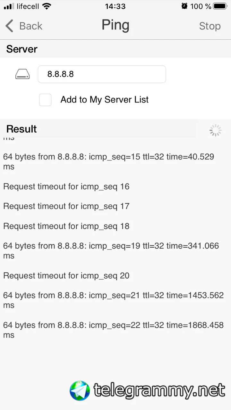Stop the running ping

click(x=210, y=26)
